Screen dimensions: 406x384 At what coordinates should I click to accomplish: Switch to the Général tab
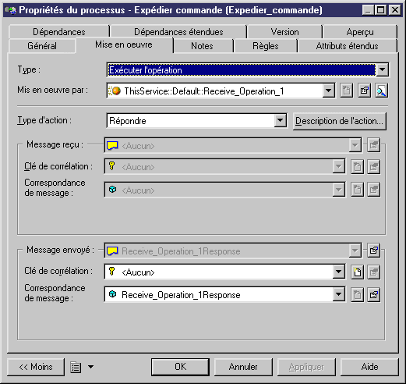pyautogui.click(x=42, y=46)
